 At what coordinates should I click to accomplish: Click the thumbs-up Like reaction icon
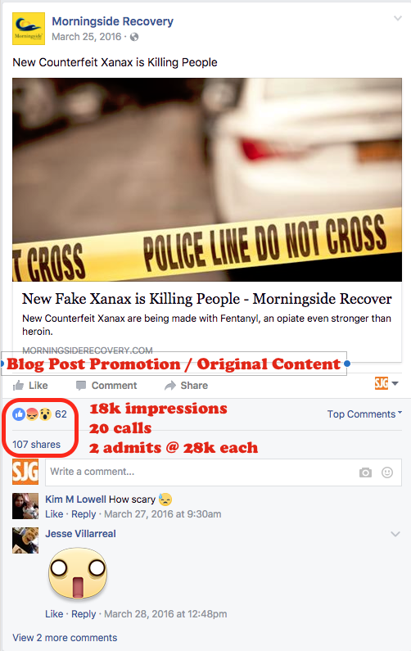tap(19, 414)
